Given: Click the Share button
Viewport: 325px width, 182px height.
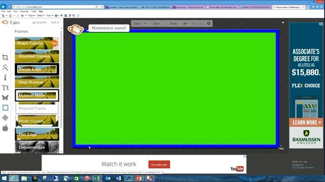Looking at the screenshot, I should click(x=174, y=24).
